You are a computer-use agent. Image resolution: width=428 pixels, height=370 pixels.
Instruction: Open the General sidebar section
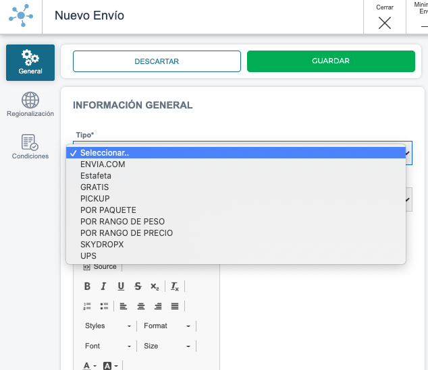click(30, 63)
